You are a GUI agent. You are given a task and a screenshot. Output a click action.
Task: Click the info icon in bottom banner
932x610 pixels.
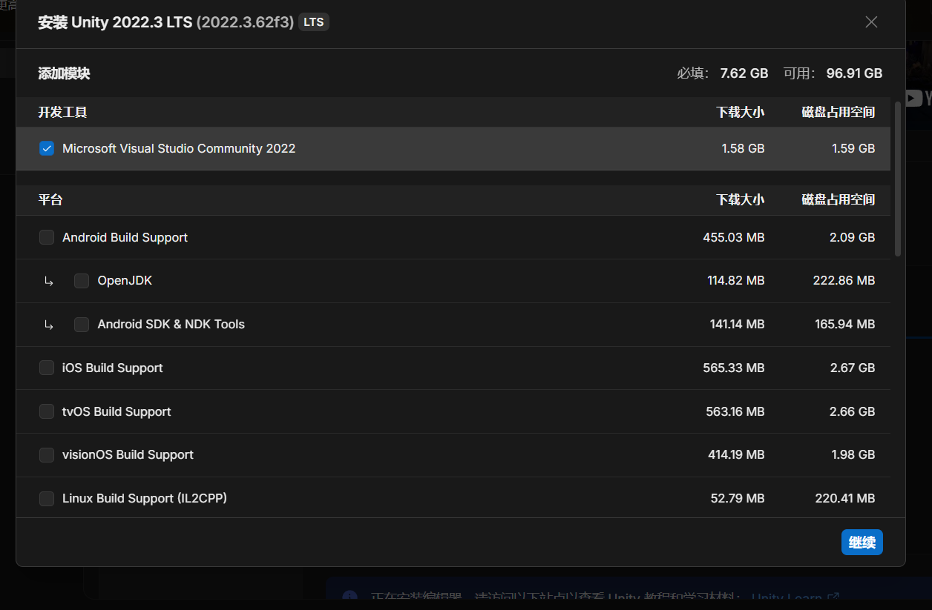(x=349, y=597)
